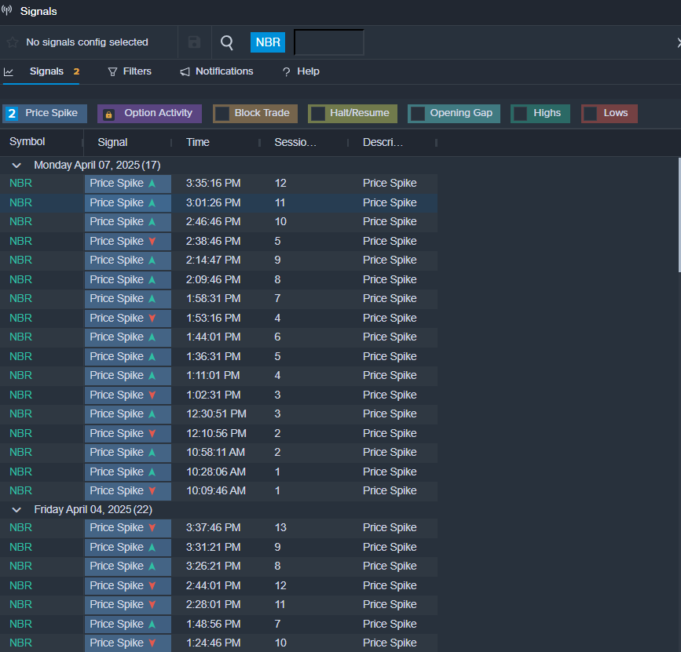Screen dimensions: 681x652
Task: Click down arrow on 10:09:46 AM Price Spike
Action: pyautogui.click(x=152, y=491)
